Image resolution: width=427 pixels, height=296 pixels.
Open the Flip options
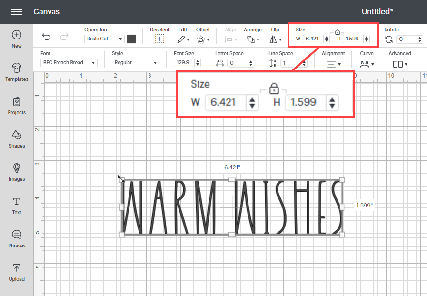275,39
